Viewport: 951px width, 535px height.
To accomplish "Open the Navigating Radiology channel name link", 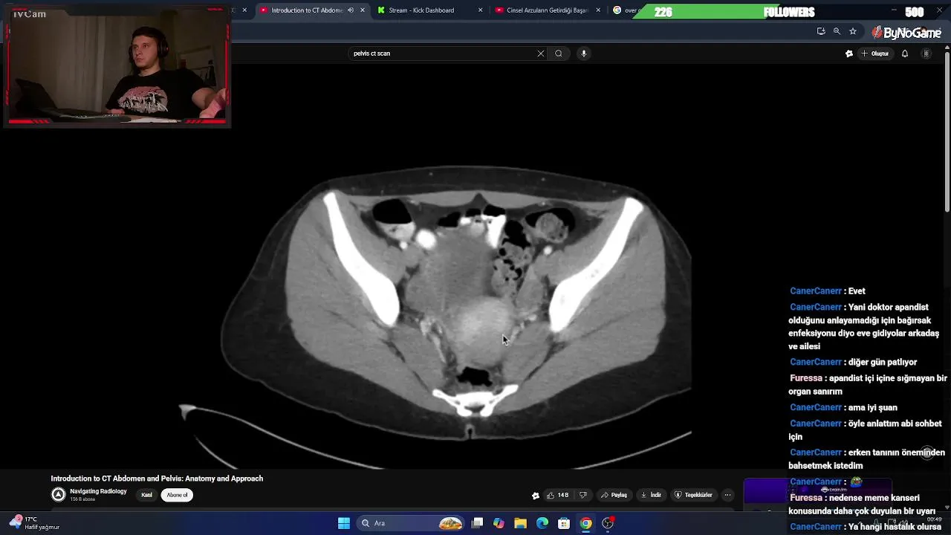I will tap(98, 491).
